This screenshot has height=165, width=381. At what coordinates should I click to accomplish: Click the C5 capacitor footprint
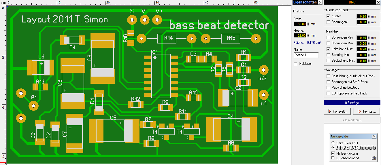(114, 130)
